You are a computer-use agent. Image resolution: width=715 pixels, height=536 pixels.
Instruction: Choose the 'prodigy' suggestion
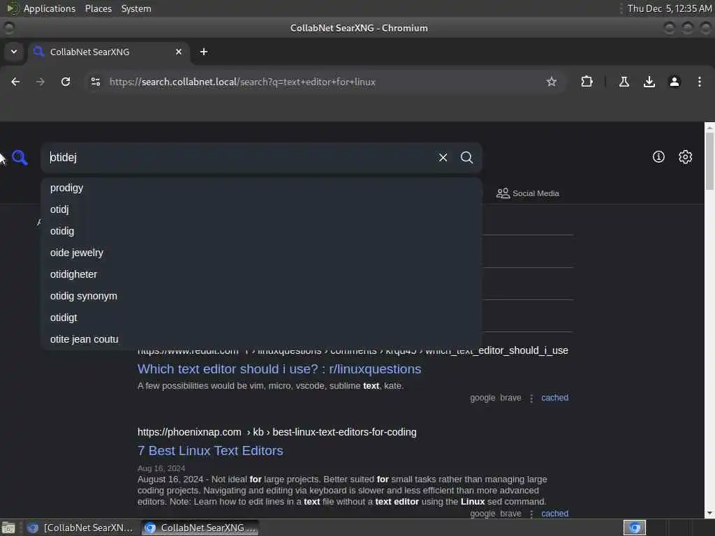coord(261,188)
